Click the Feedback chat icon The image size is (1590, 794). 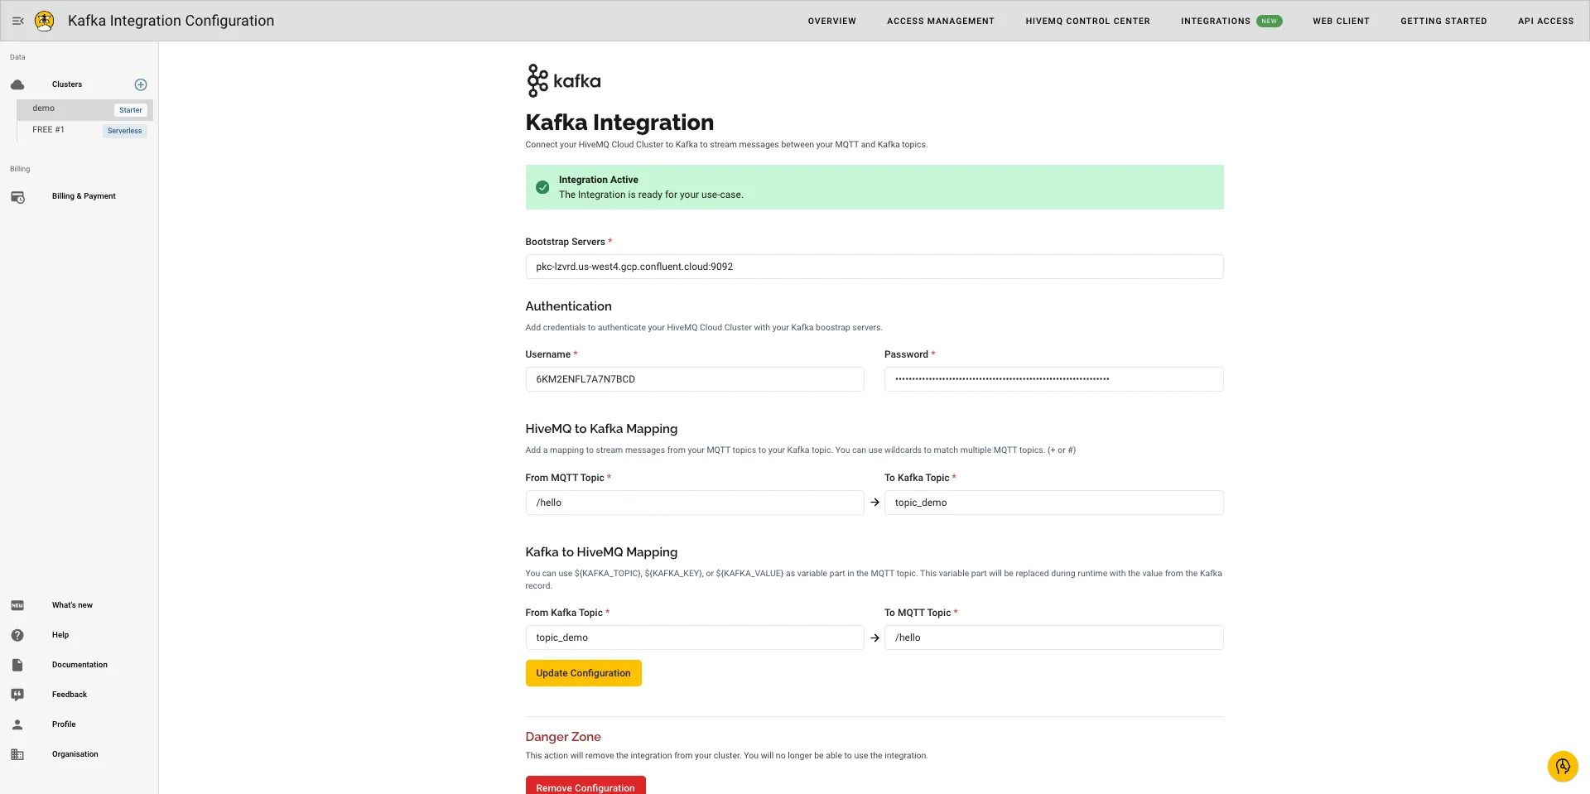pos(17,695)
